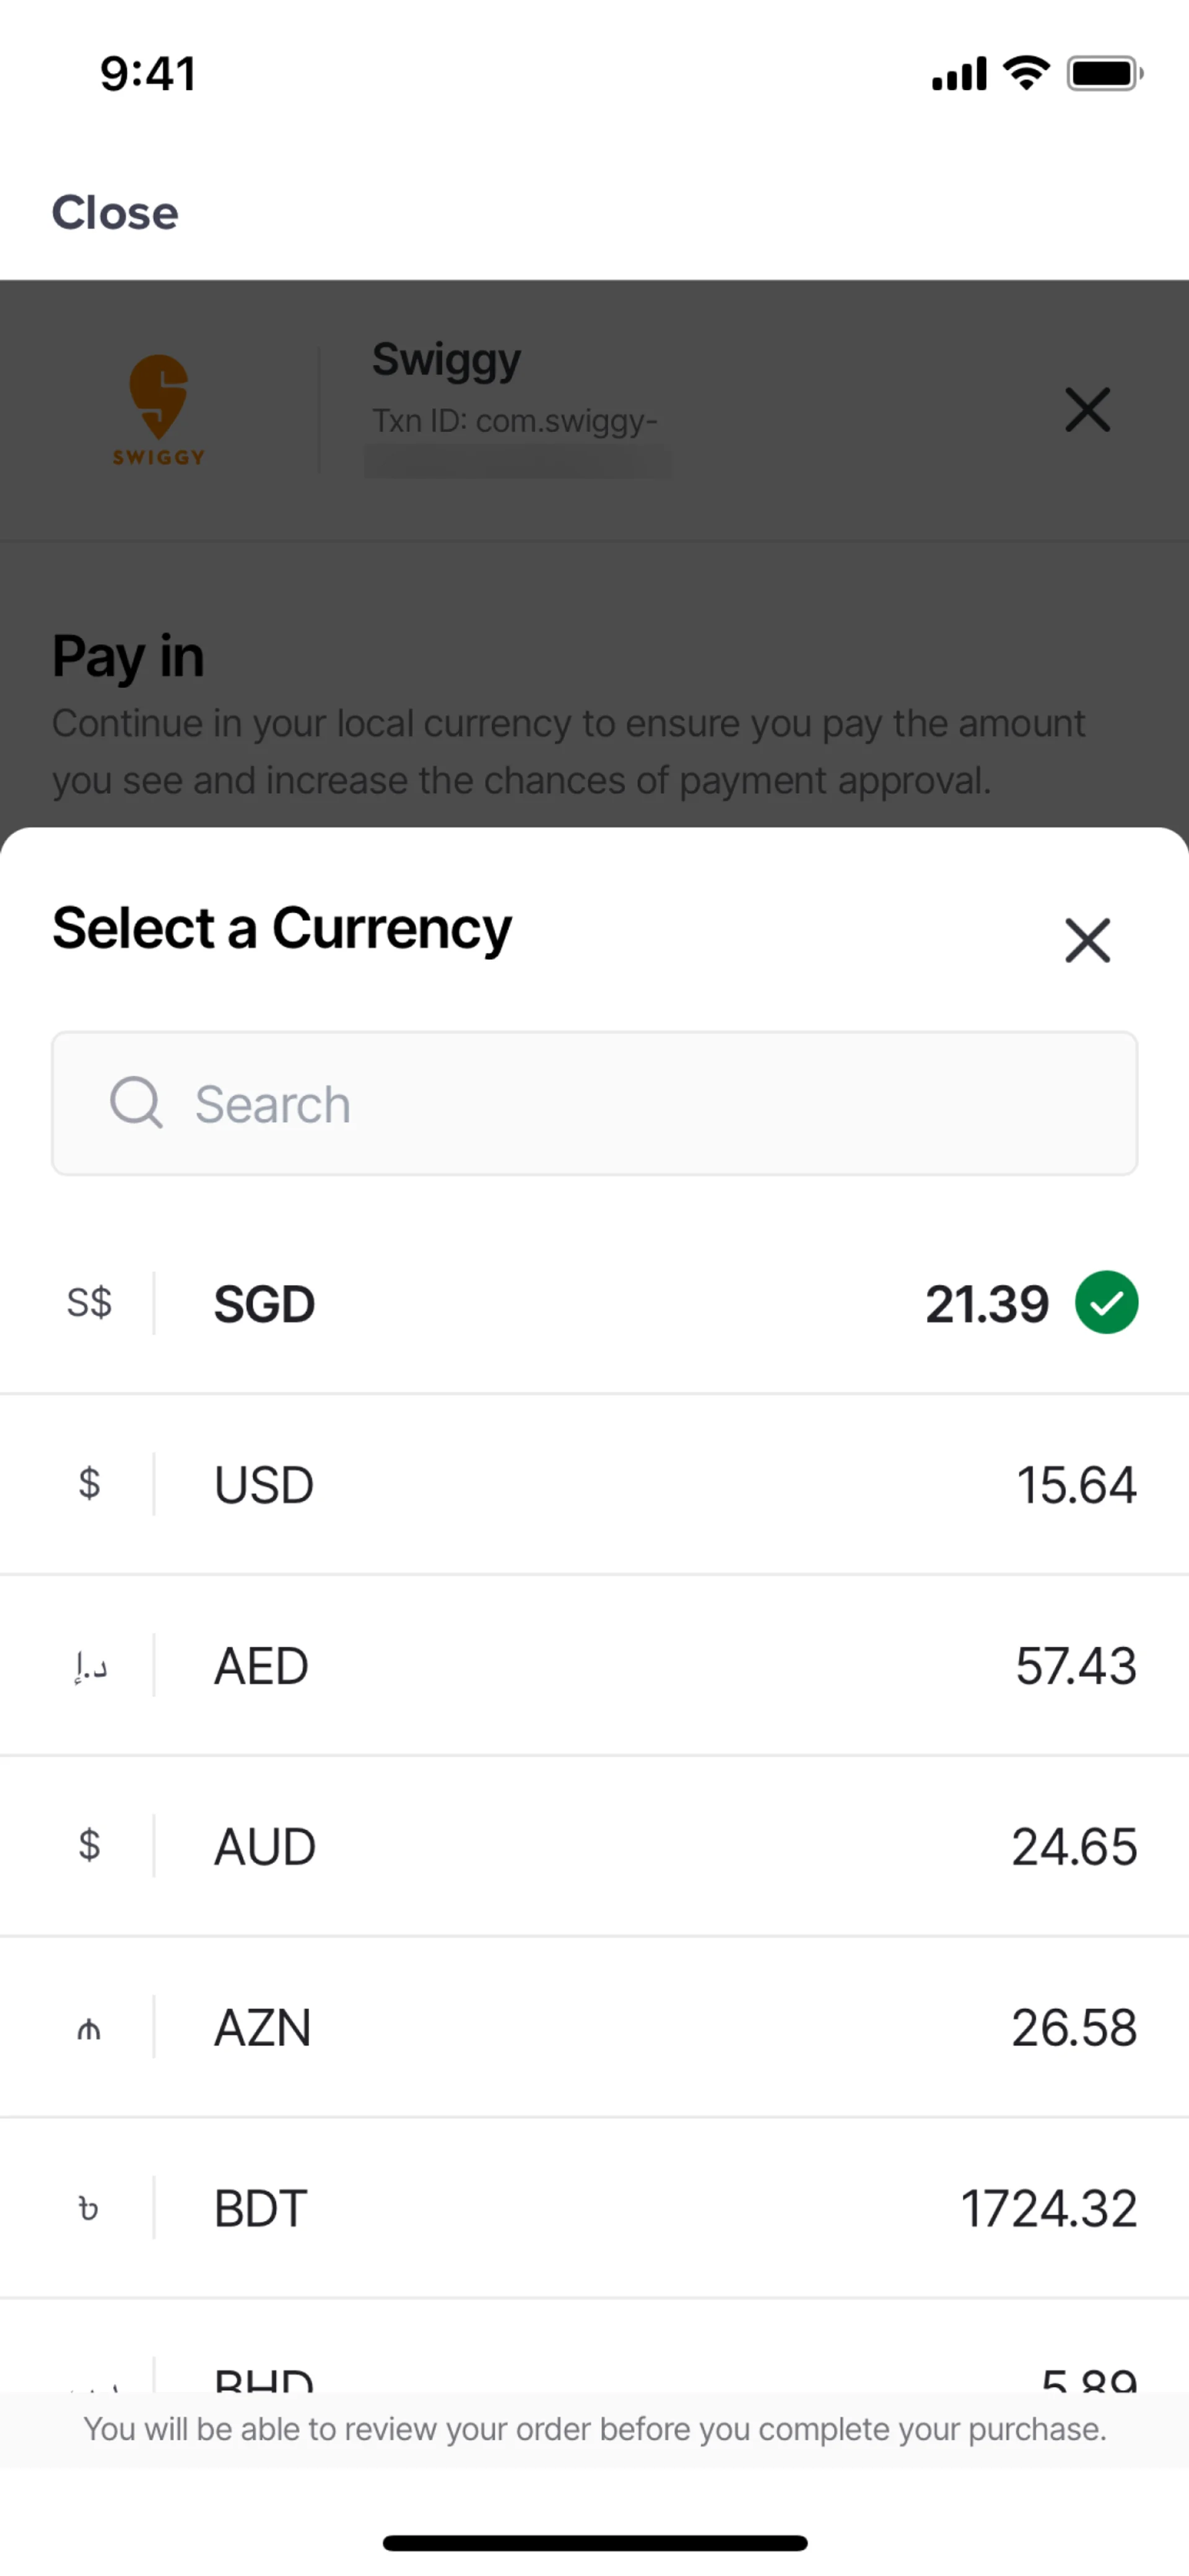Tap the dollar symbol beside AUD
The height and width of the screenshot is (2576, 1189).
(89, 1846)
